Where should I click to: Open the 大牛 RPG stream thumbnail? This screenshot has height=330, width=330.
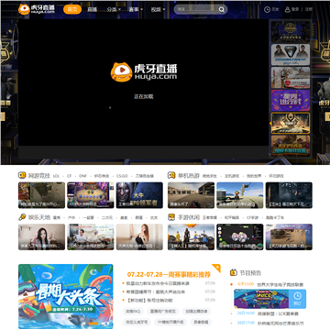[139, 195]
